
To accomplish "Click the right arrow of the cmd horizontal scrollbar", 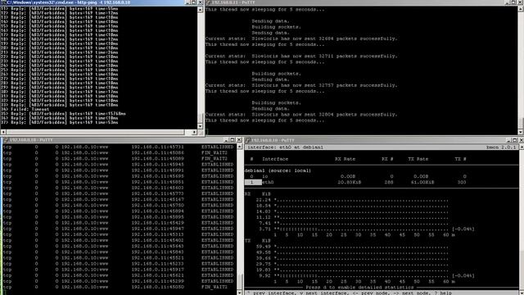I will [195, 132].
